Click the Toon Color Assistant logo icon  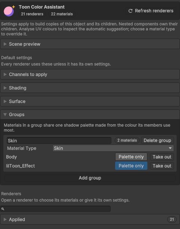click(x=9, y=11)
